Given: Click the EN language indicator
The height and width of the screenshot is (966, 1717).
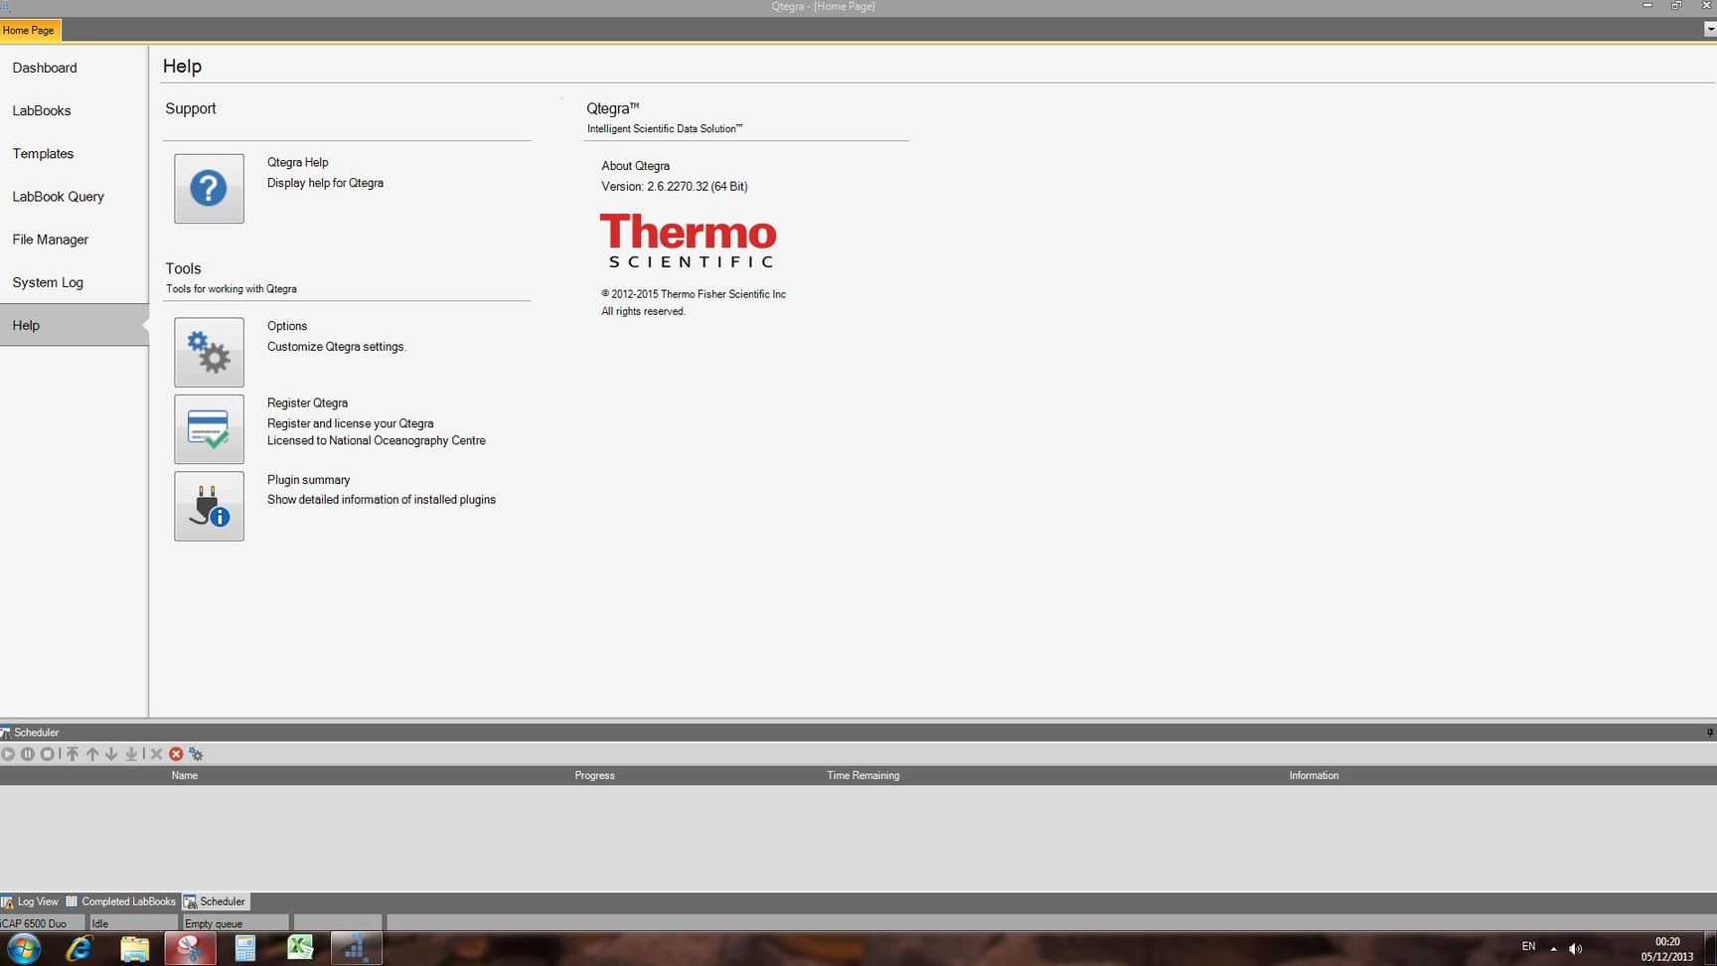Looking at the screenshot, I should tap(1528, 946).
